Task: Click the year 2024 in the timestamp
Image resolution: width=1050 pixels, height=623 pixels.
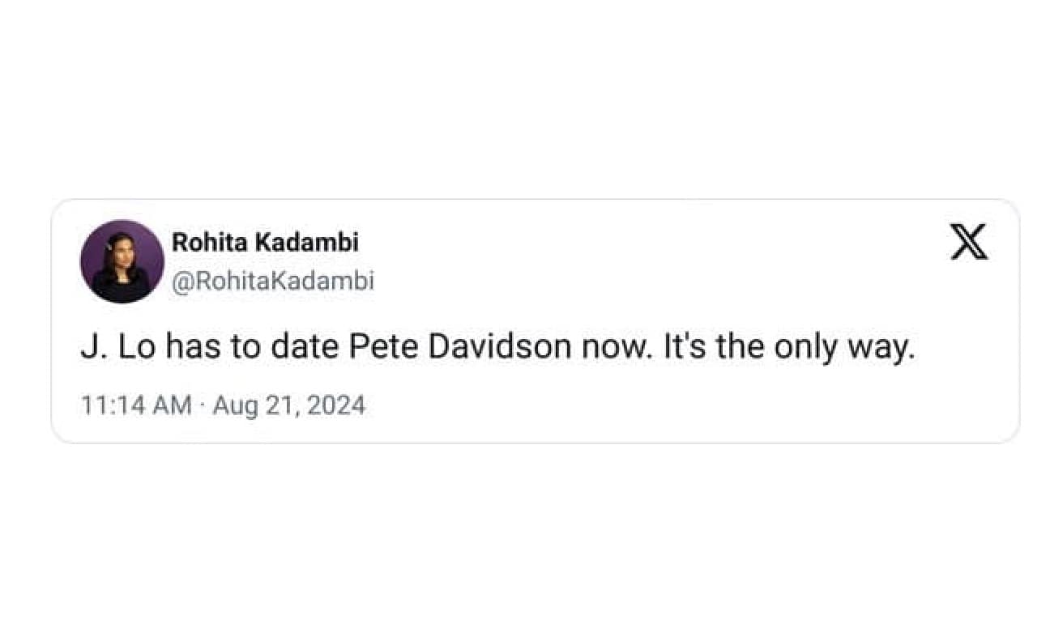Action: (338, 405)
